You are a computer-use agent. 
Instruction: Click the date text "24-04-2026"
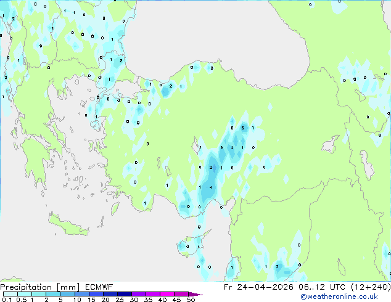265,287
